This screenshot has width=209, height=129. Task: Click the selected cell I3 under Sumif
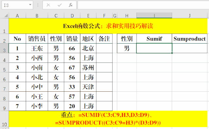pyautogui.click(x=154, y=48)
